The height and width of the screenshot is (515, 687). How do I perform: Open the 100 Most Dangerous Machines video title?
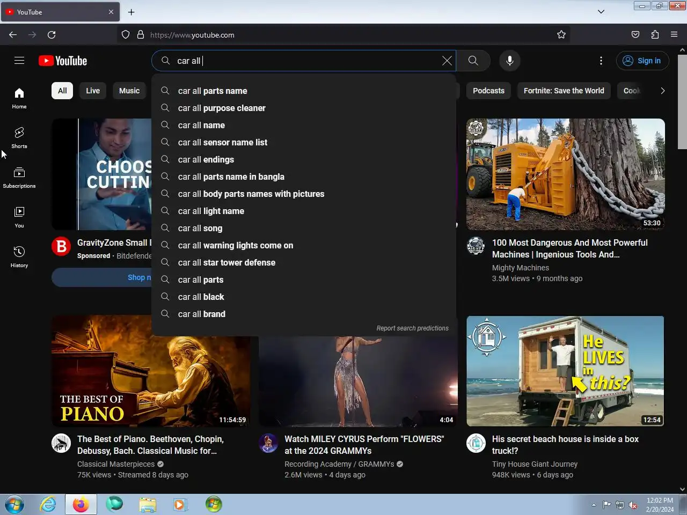(570, 248)
